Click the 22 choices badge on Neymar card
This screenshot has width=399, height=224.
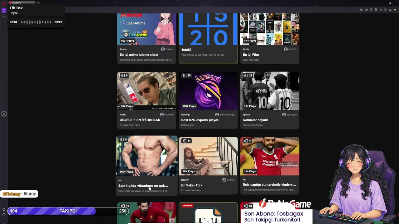point(248,76)
